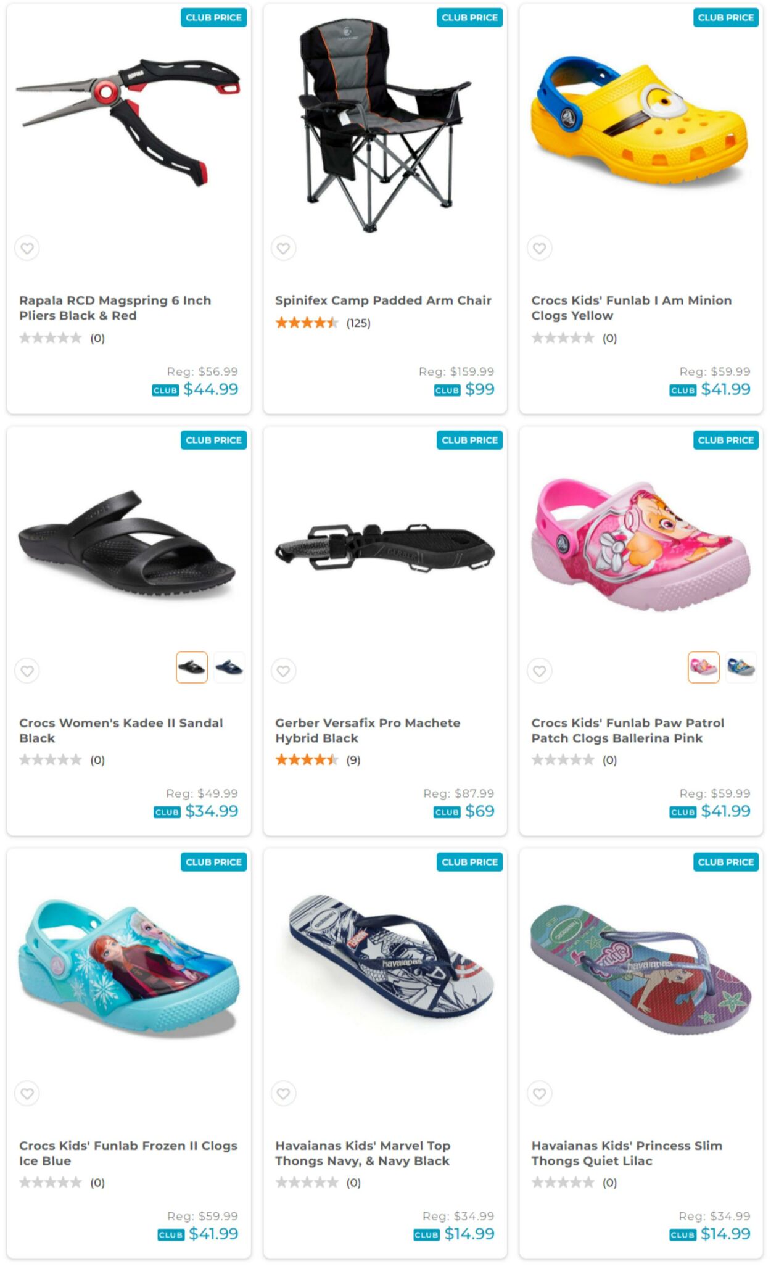Choose navy colour variant of Kadee Sandal
Image resolution: width=771 pixels, height=1269 pixels.
pos(229,668)
